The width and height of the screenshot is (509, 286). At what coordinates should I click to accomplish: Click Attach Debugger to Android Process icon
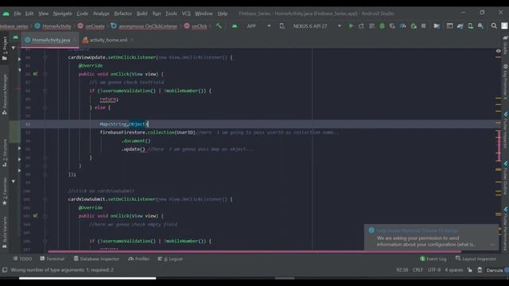(x=414, y=26)
